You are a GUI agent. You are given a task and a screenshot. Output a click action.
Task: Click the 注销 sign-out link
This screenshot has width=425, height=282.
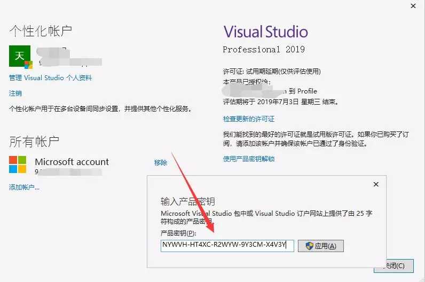coord(15,93)
